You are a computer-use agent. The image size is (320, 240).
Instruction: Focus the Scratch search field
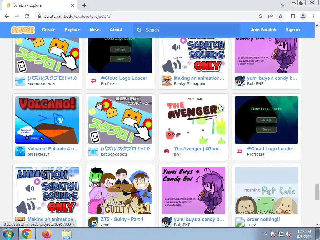[187, 30]
